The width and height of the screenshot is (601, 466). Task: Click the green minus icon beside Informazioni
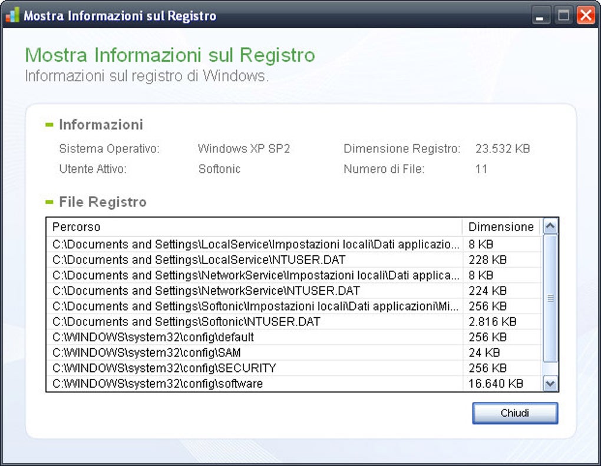coord(49,125)
